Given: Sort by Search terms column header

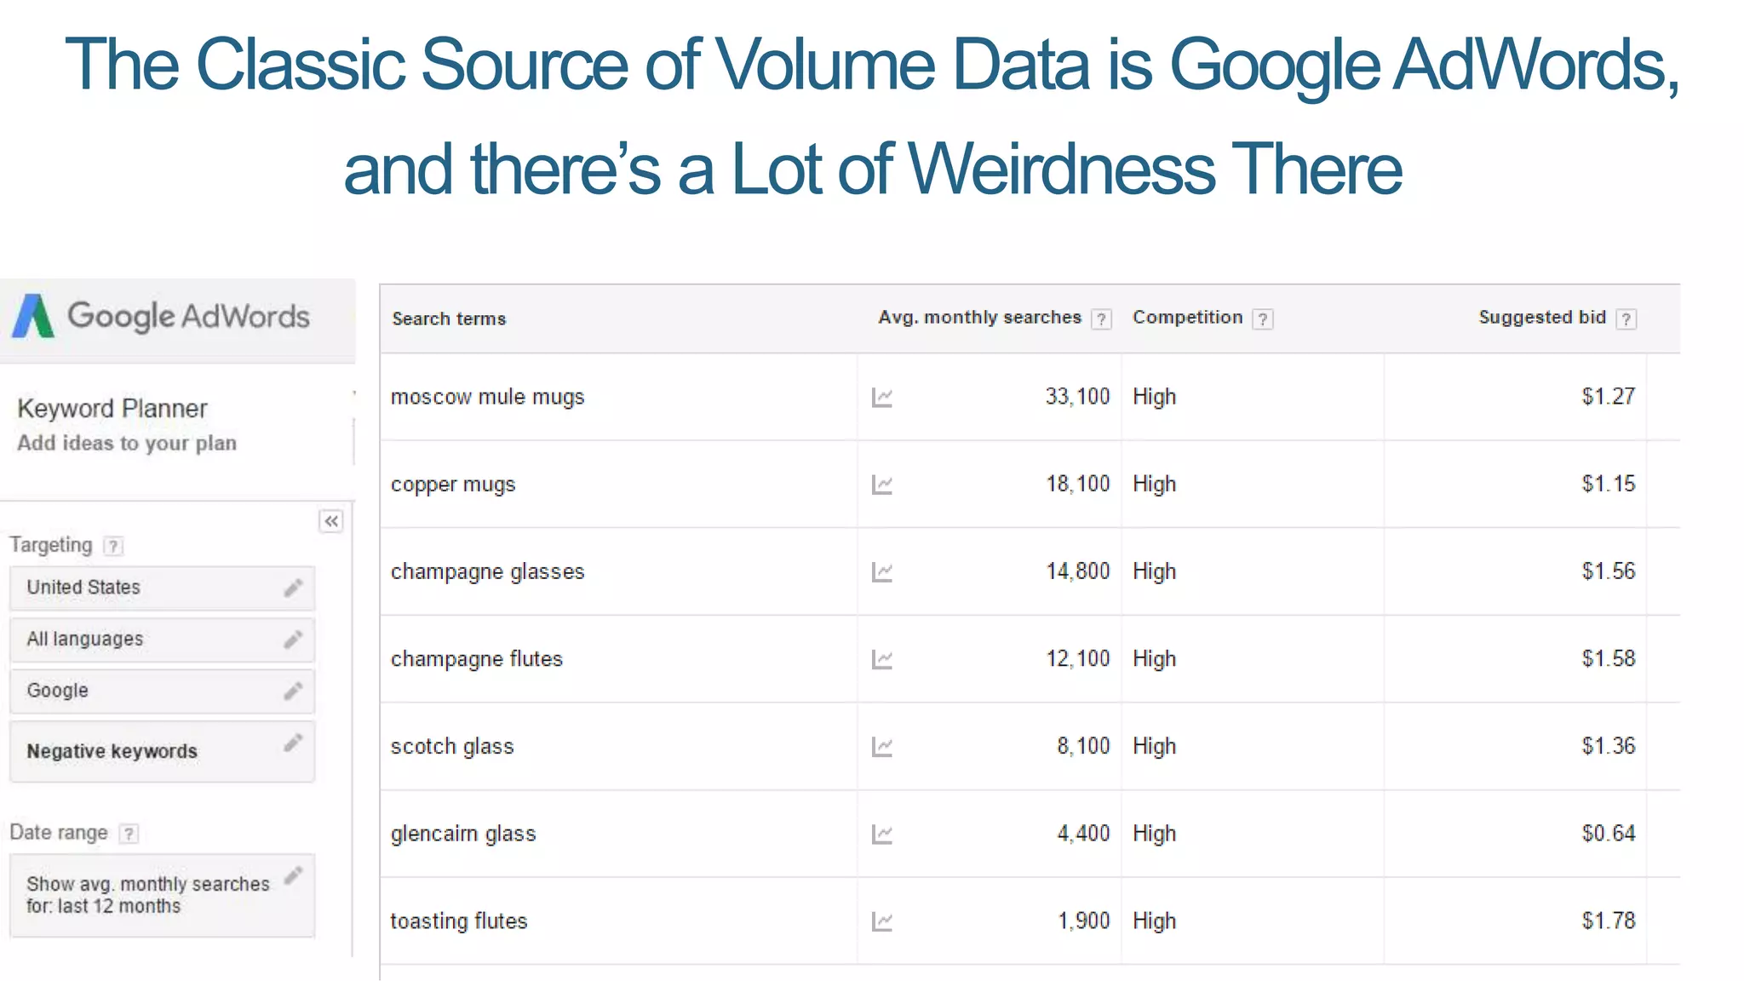Looking at the screenshot, I should 449,318.
